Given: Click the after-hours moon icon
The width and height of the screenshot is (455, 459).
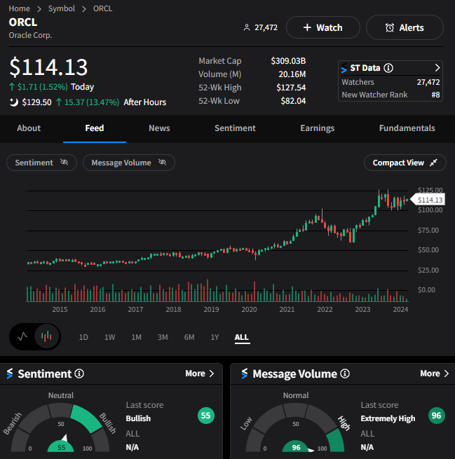Looking at the screenshot, I should (x=13, y=102).
